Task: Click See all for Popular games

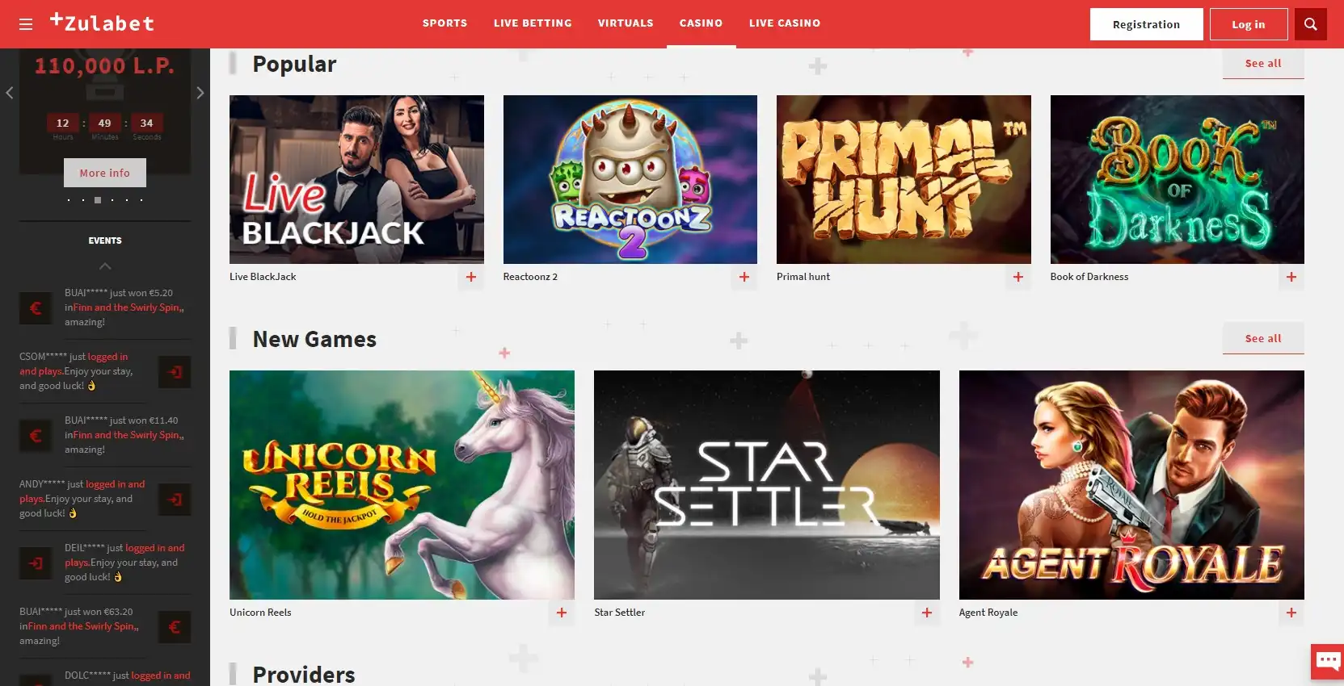Action: pyautogui.click(x=1263, y=64)
